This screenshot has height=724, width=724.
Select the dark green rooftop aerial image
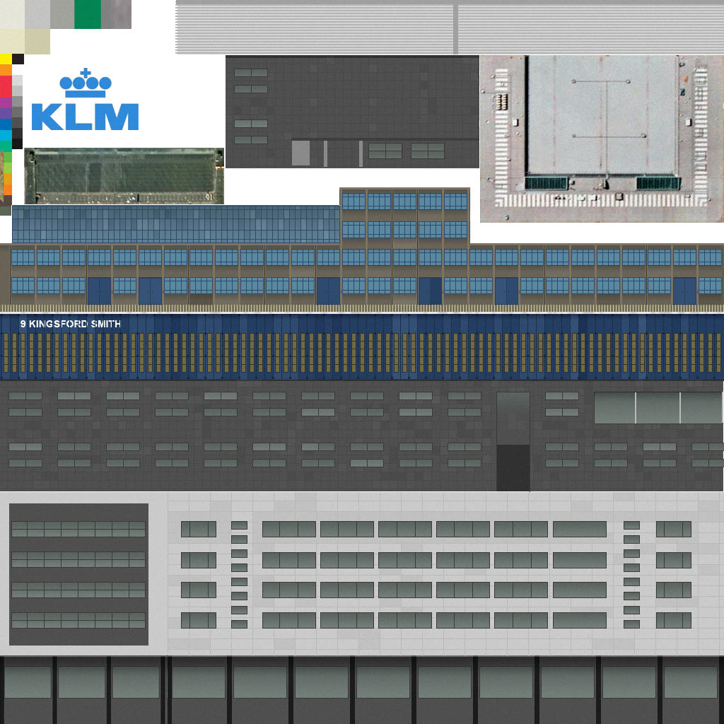(x=124, y=175)
